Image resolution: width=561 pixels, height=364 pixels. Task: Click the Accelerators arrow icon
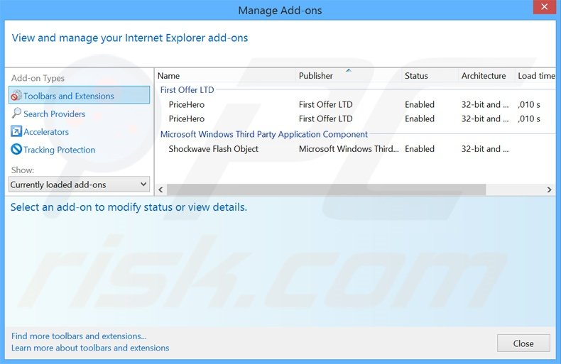[x=16, y=131]
